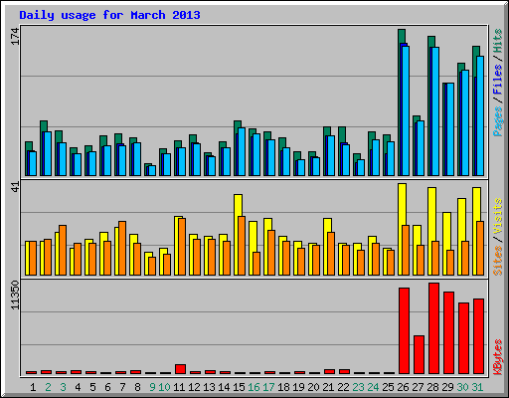Click day label "18" on the x-axis
Viewport: 509px width, 398px height.
click(x=283, y=387)
